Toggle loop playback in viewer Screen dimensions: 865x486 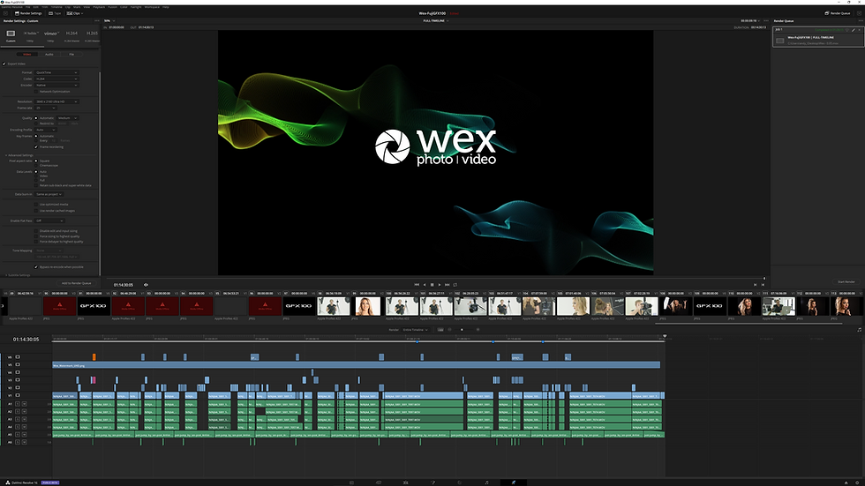click(x=455, y=285)
